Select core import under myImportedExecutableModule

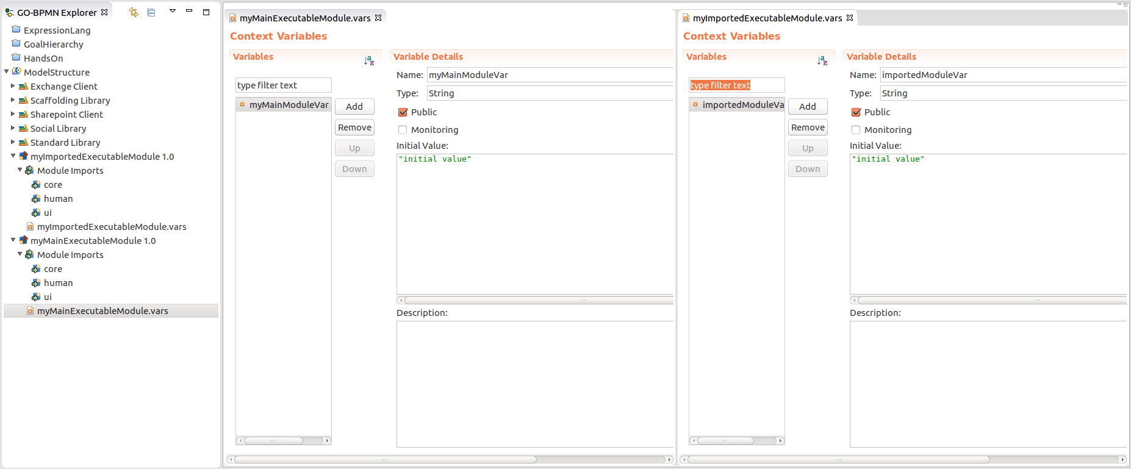tap(52, 185)
